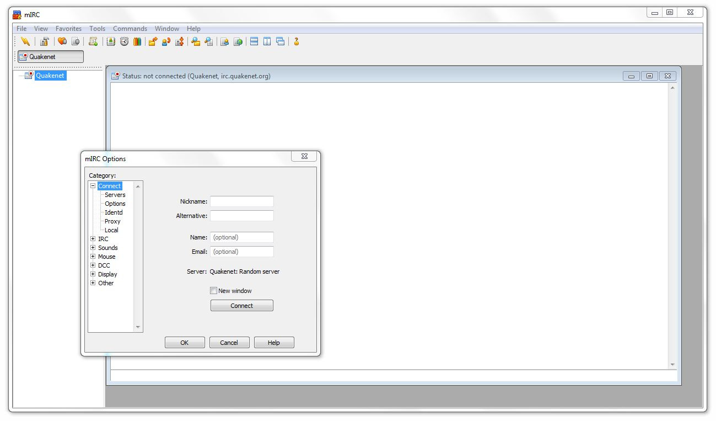Click the Quakenet switchbar button

(x=51, y=56)
